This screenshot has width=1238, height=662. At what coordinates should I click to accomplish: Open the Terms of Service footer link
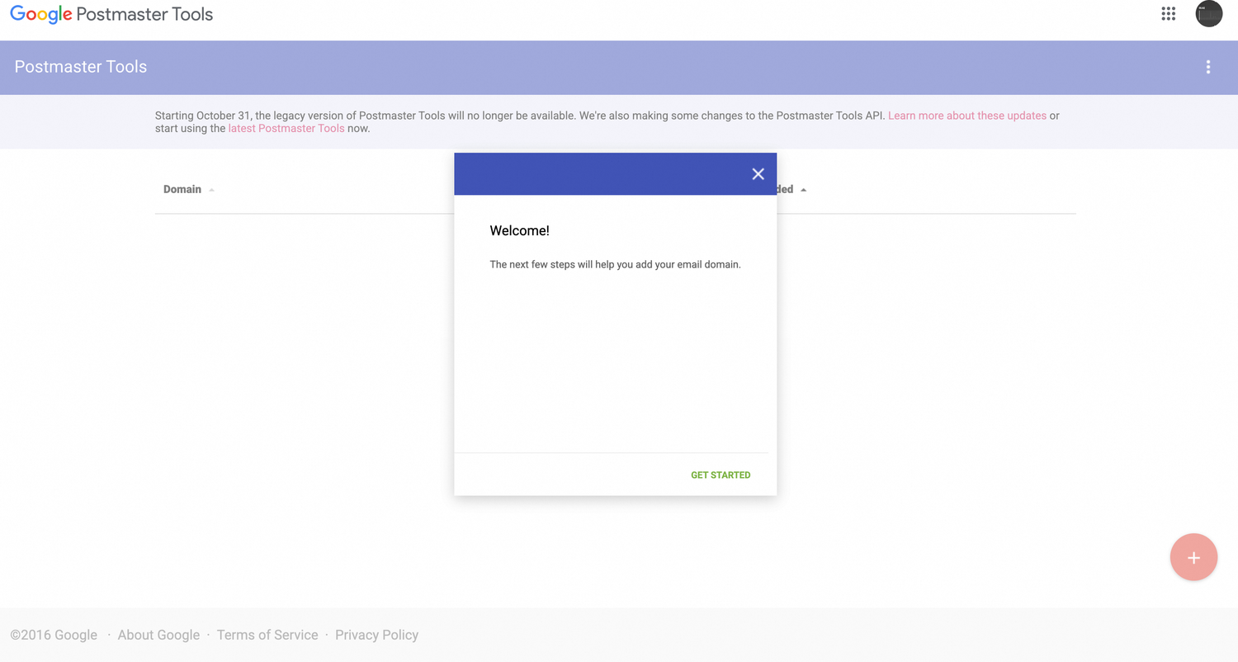[267, 635]
